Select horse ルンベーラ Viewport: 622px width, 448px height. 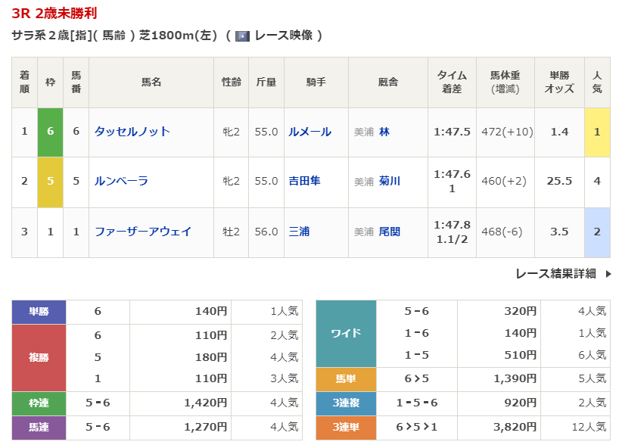coord(121,182)
